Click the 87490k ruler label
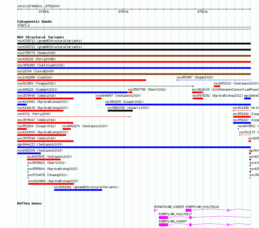This screenshot has height=228, width=259. tap(44, 12)
